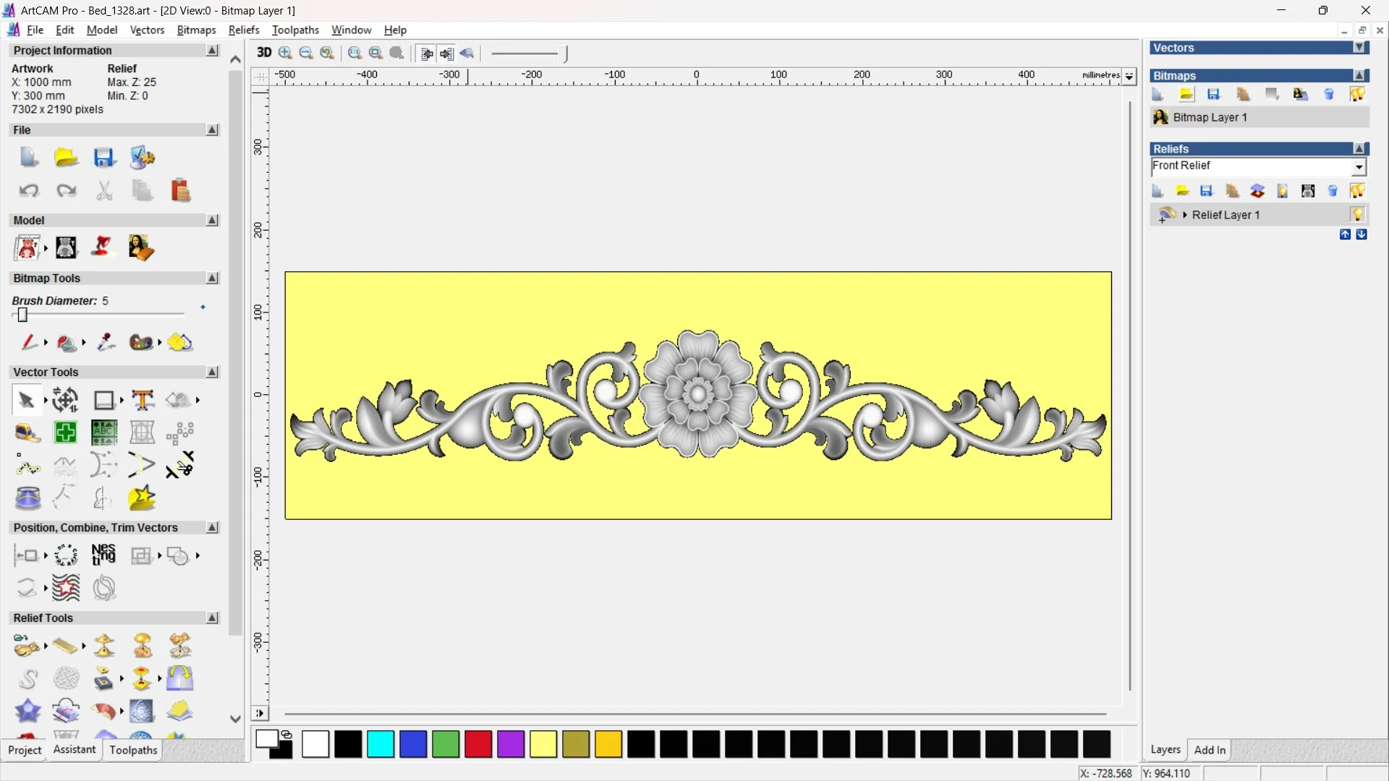The height and width of the screenshot is (781, 1389).
Task: Click the Save file icon
Action: click(104, 158)
